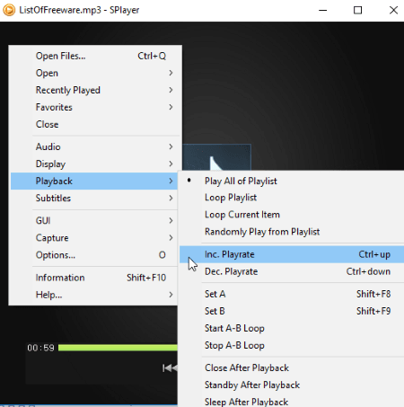Maximize the SPlayer window
The height and width of the screenshot is (407, 404).
click(x=357, y=10)
